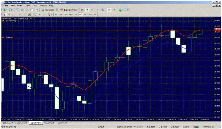Switch timeframe to M30

[x=71, y=15]
